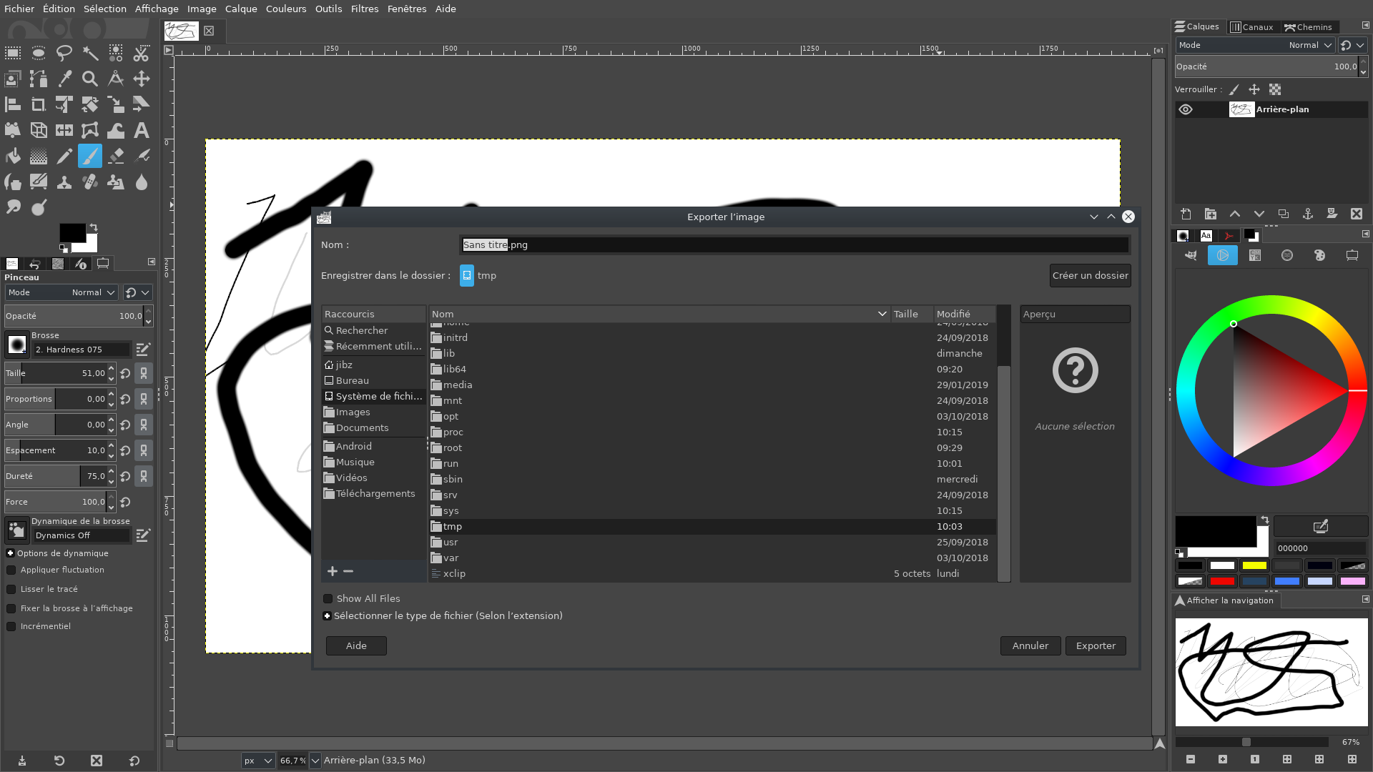Select the Crop tool
Screen dimensions: 1373x772
(39, 104)
